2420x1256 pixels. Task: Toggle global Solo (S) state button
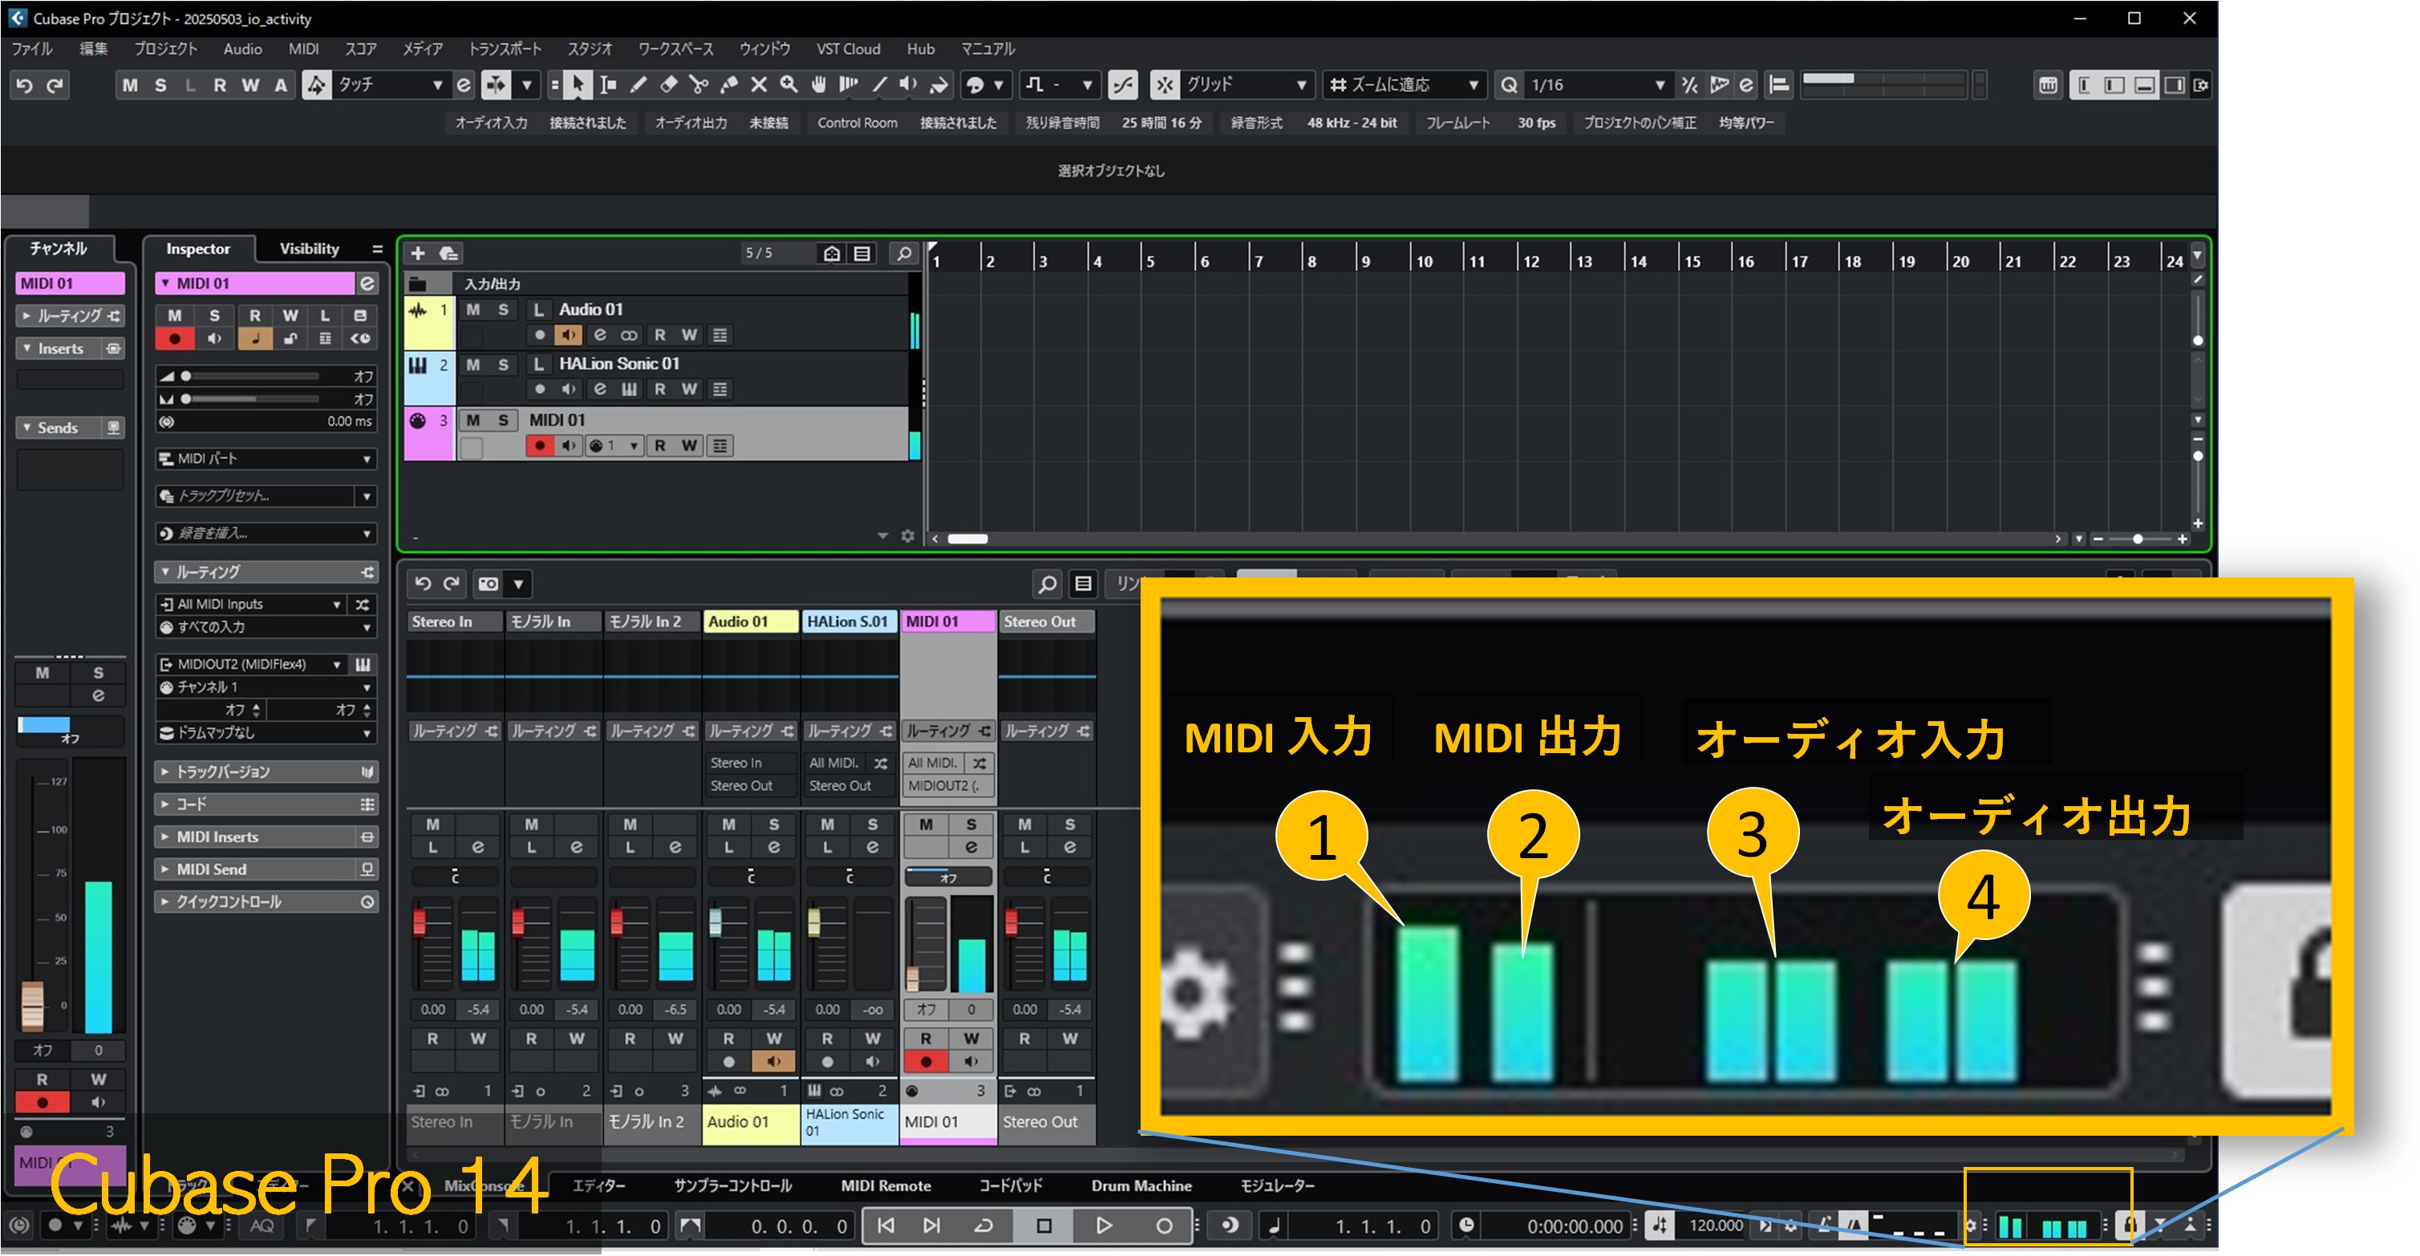[x=160, y=86]
